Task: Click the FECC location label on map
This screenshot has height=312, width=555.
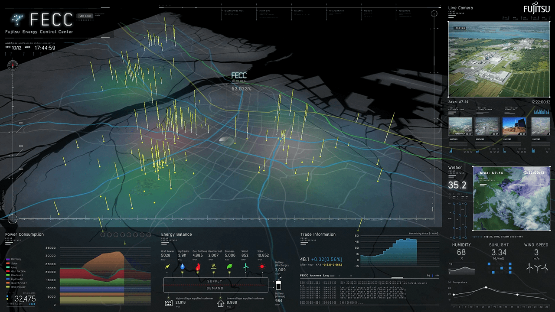Action: [239, 75]
